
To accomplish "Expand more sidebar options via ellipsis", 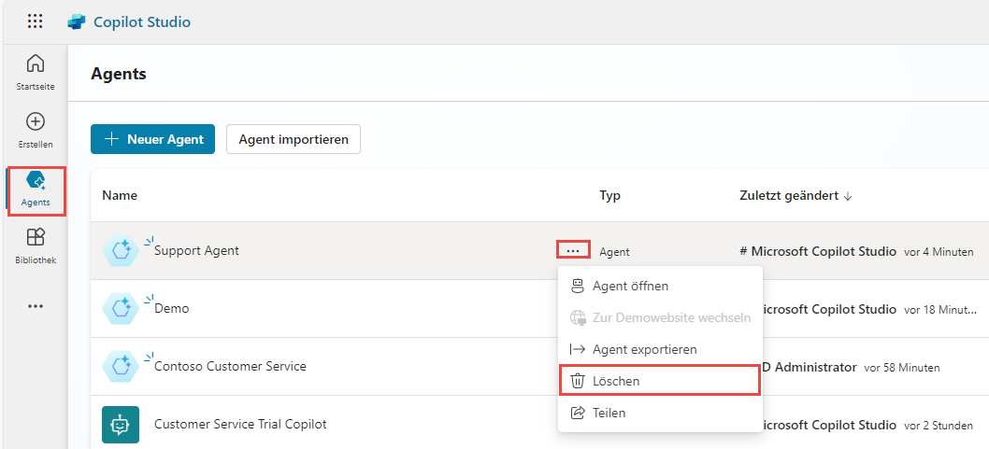I will coord(36,305).
